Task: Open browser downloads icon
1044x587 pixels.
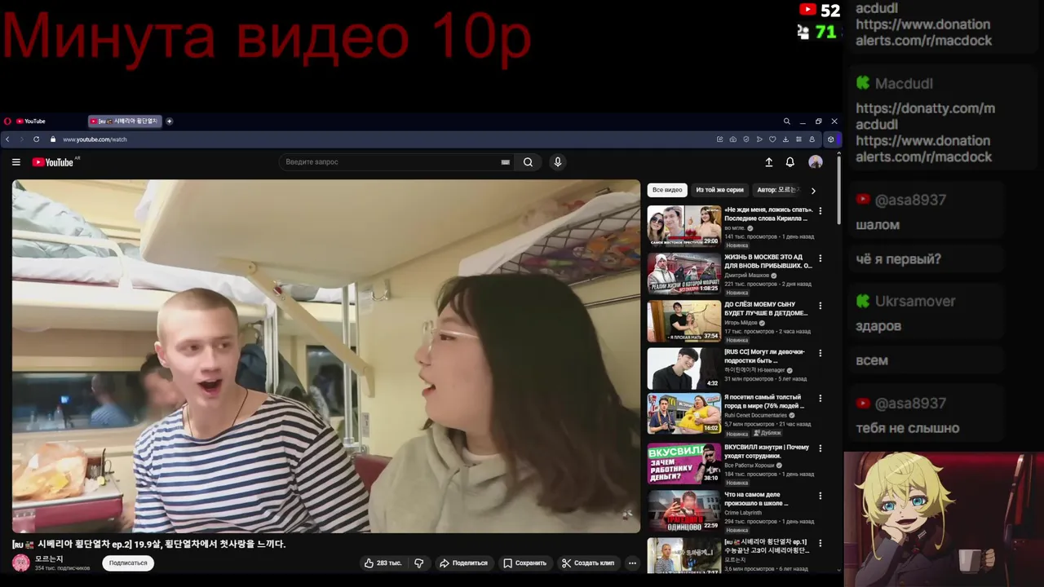Action: [x=785, y=139]
